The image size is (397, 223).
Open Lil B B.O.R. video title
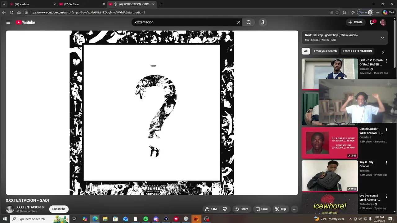click(371, 62)
